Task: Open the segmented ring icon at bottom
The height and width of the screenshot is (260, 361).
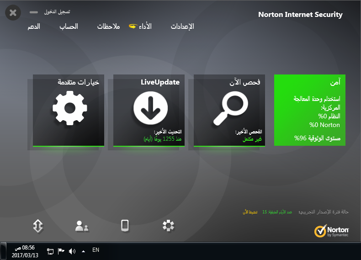Action: [168, 226]
